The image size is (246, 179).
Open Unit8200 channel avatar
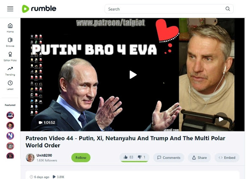tap(30, 157)
